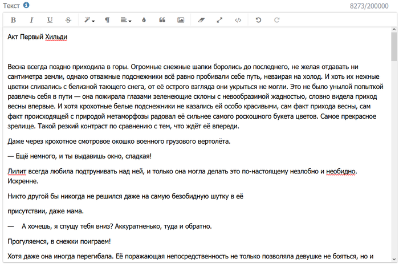This screenshot has height=267, width=399.
Task: Place cursor in 'Акт Первый Хильди' heading
Action: tap(38, 38)
